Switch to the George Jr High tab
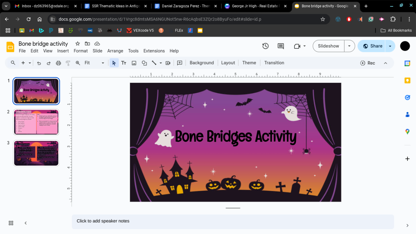Image resolution: width=416 pixels, height=234 pixels. [x=256, y=6]
